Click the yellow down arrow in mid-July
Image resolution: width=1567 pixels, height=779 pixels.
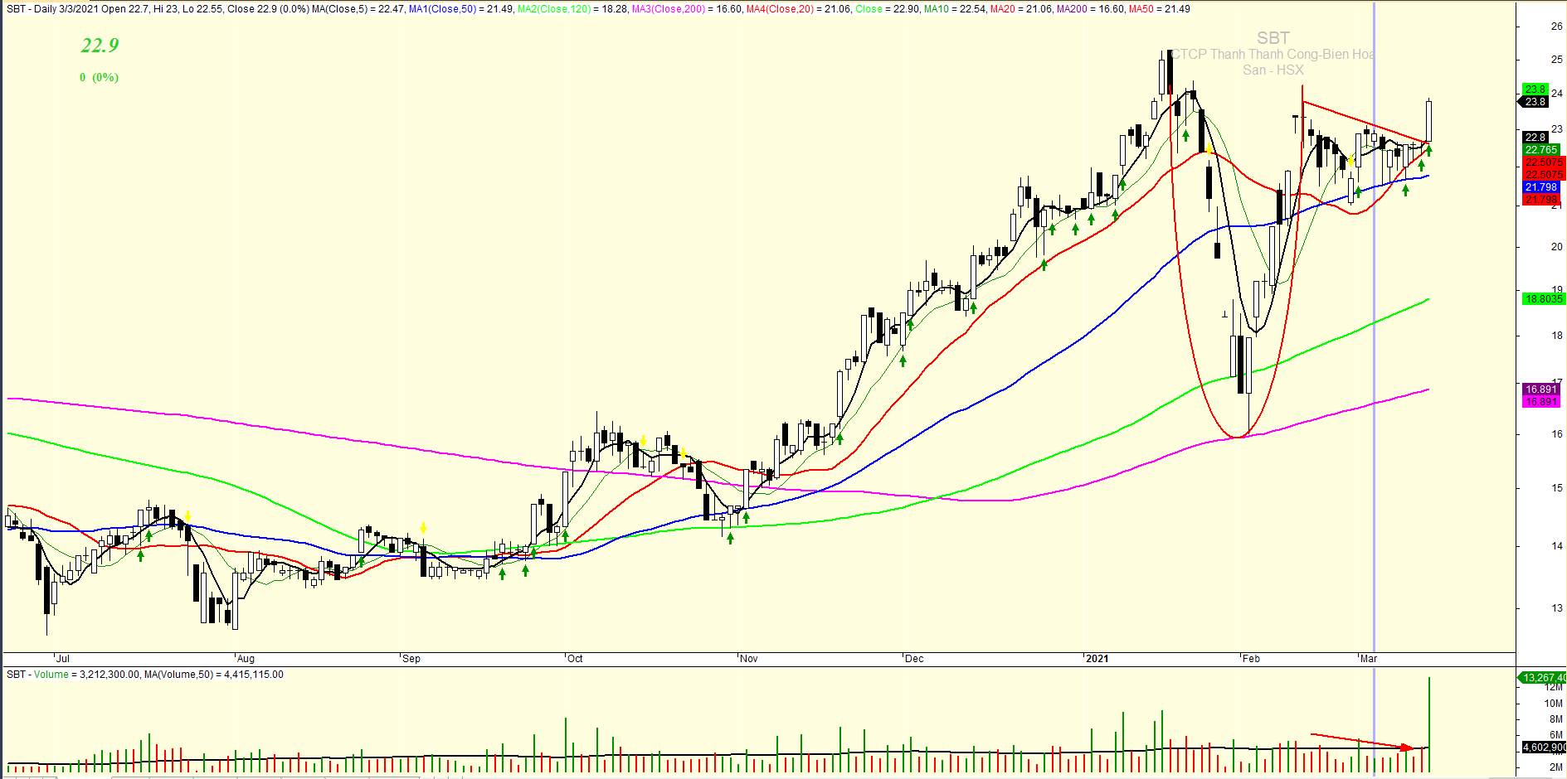(188, 515)
